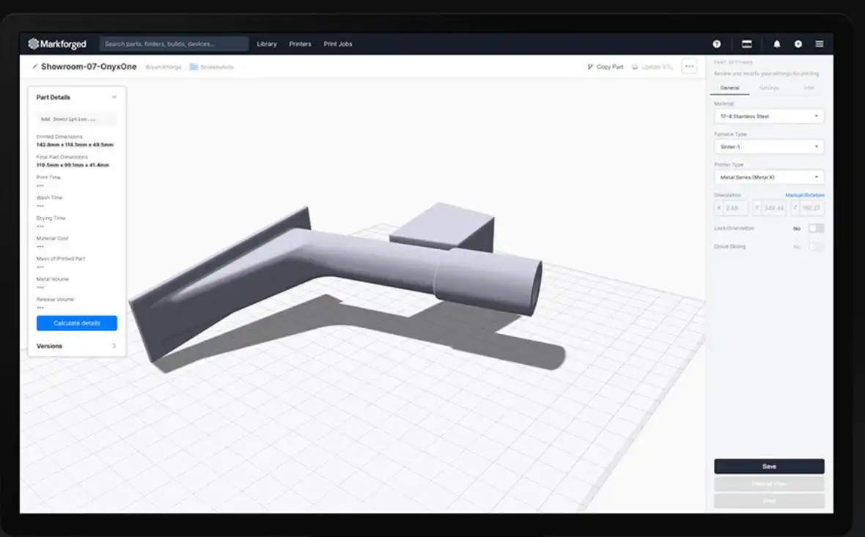Click the Manual Rotation link
865x537 pixels.
coord(804,196)
